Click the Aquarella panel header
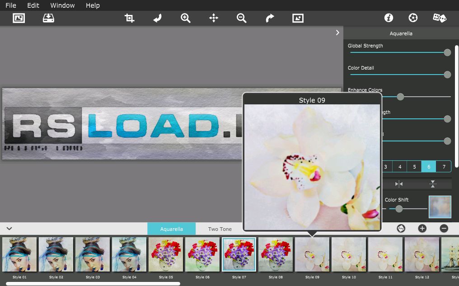Image resolution: width=459 pixels, height=286 pixels. (x=401, y=33)
